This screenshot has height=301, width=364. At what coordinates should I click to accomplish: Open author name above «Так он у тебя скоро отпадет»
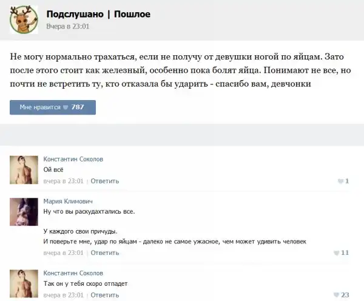click(x=73, y=273)
